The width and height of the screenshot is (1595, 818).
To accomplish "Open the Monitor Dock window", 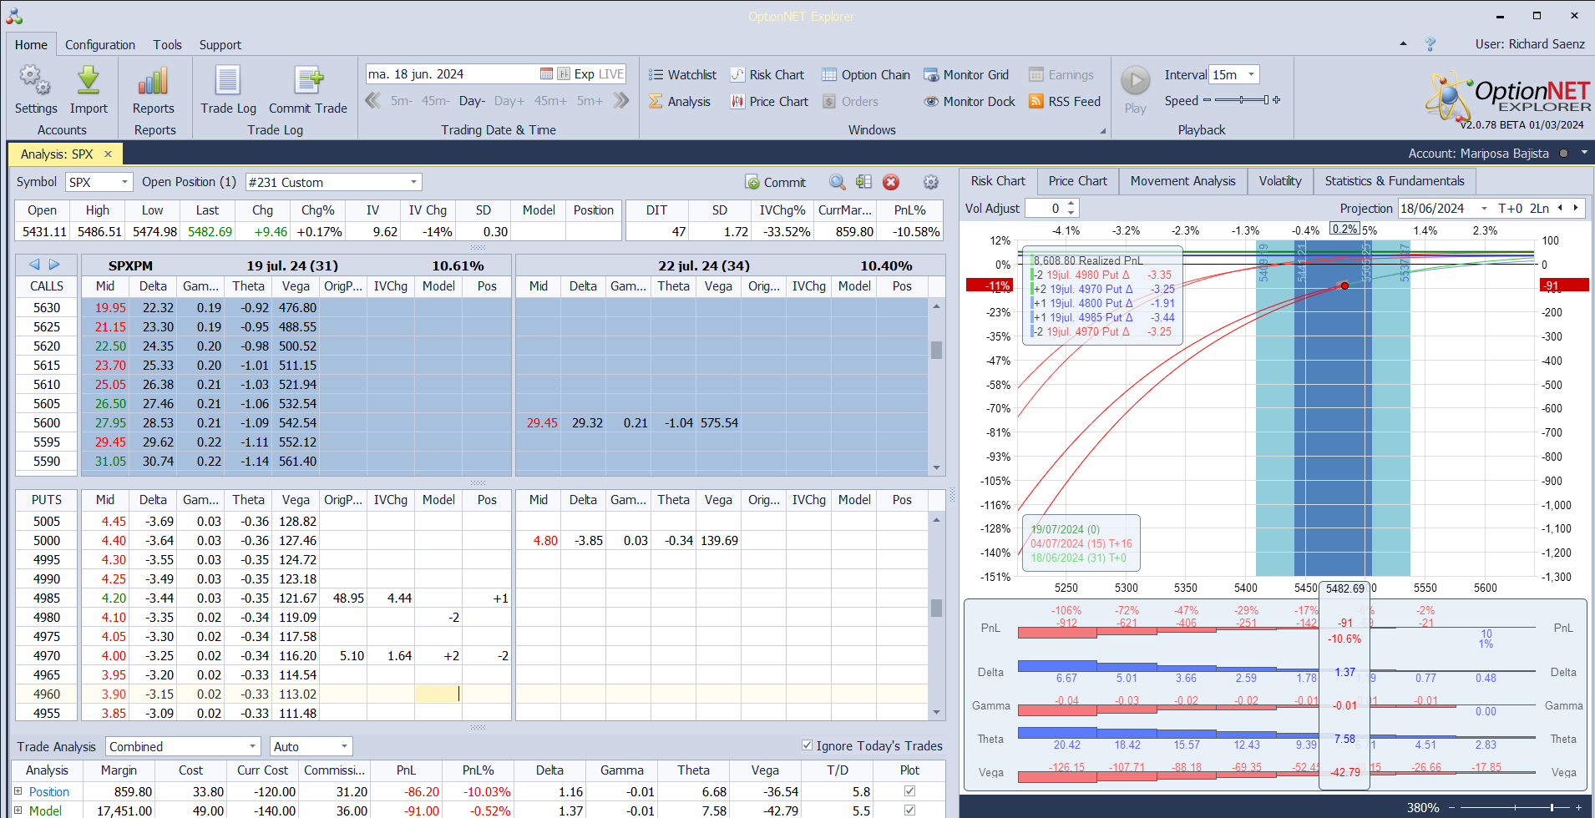I will (970, 101).
